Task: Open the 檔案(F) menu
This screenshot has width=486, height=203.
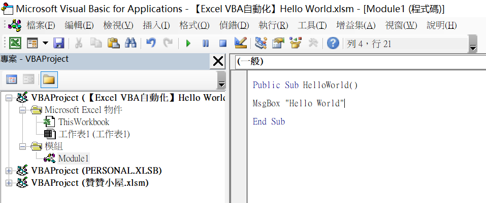Action: coord(41,25)
